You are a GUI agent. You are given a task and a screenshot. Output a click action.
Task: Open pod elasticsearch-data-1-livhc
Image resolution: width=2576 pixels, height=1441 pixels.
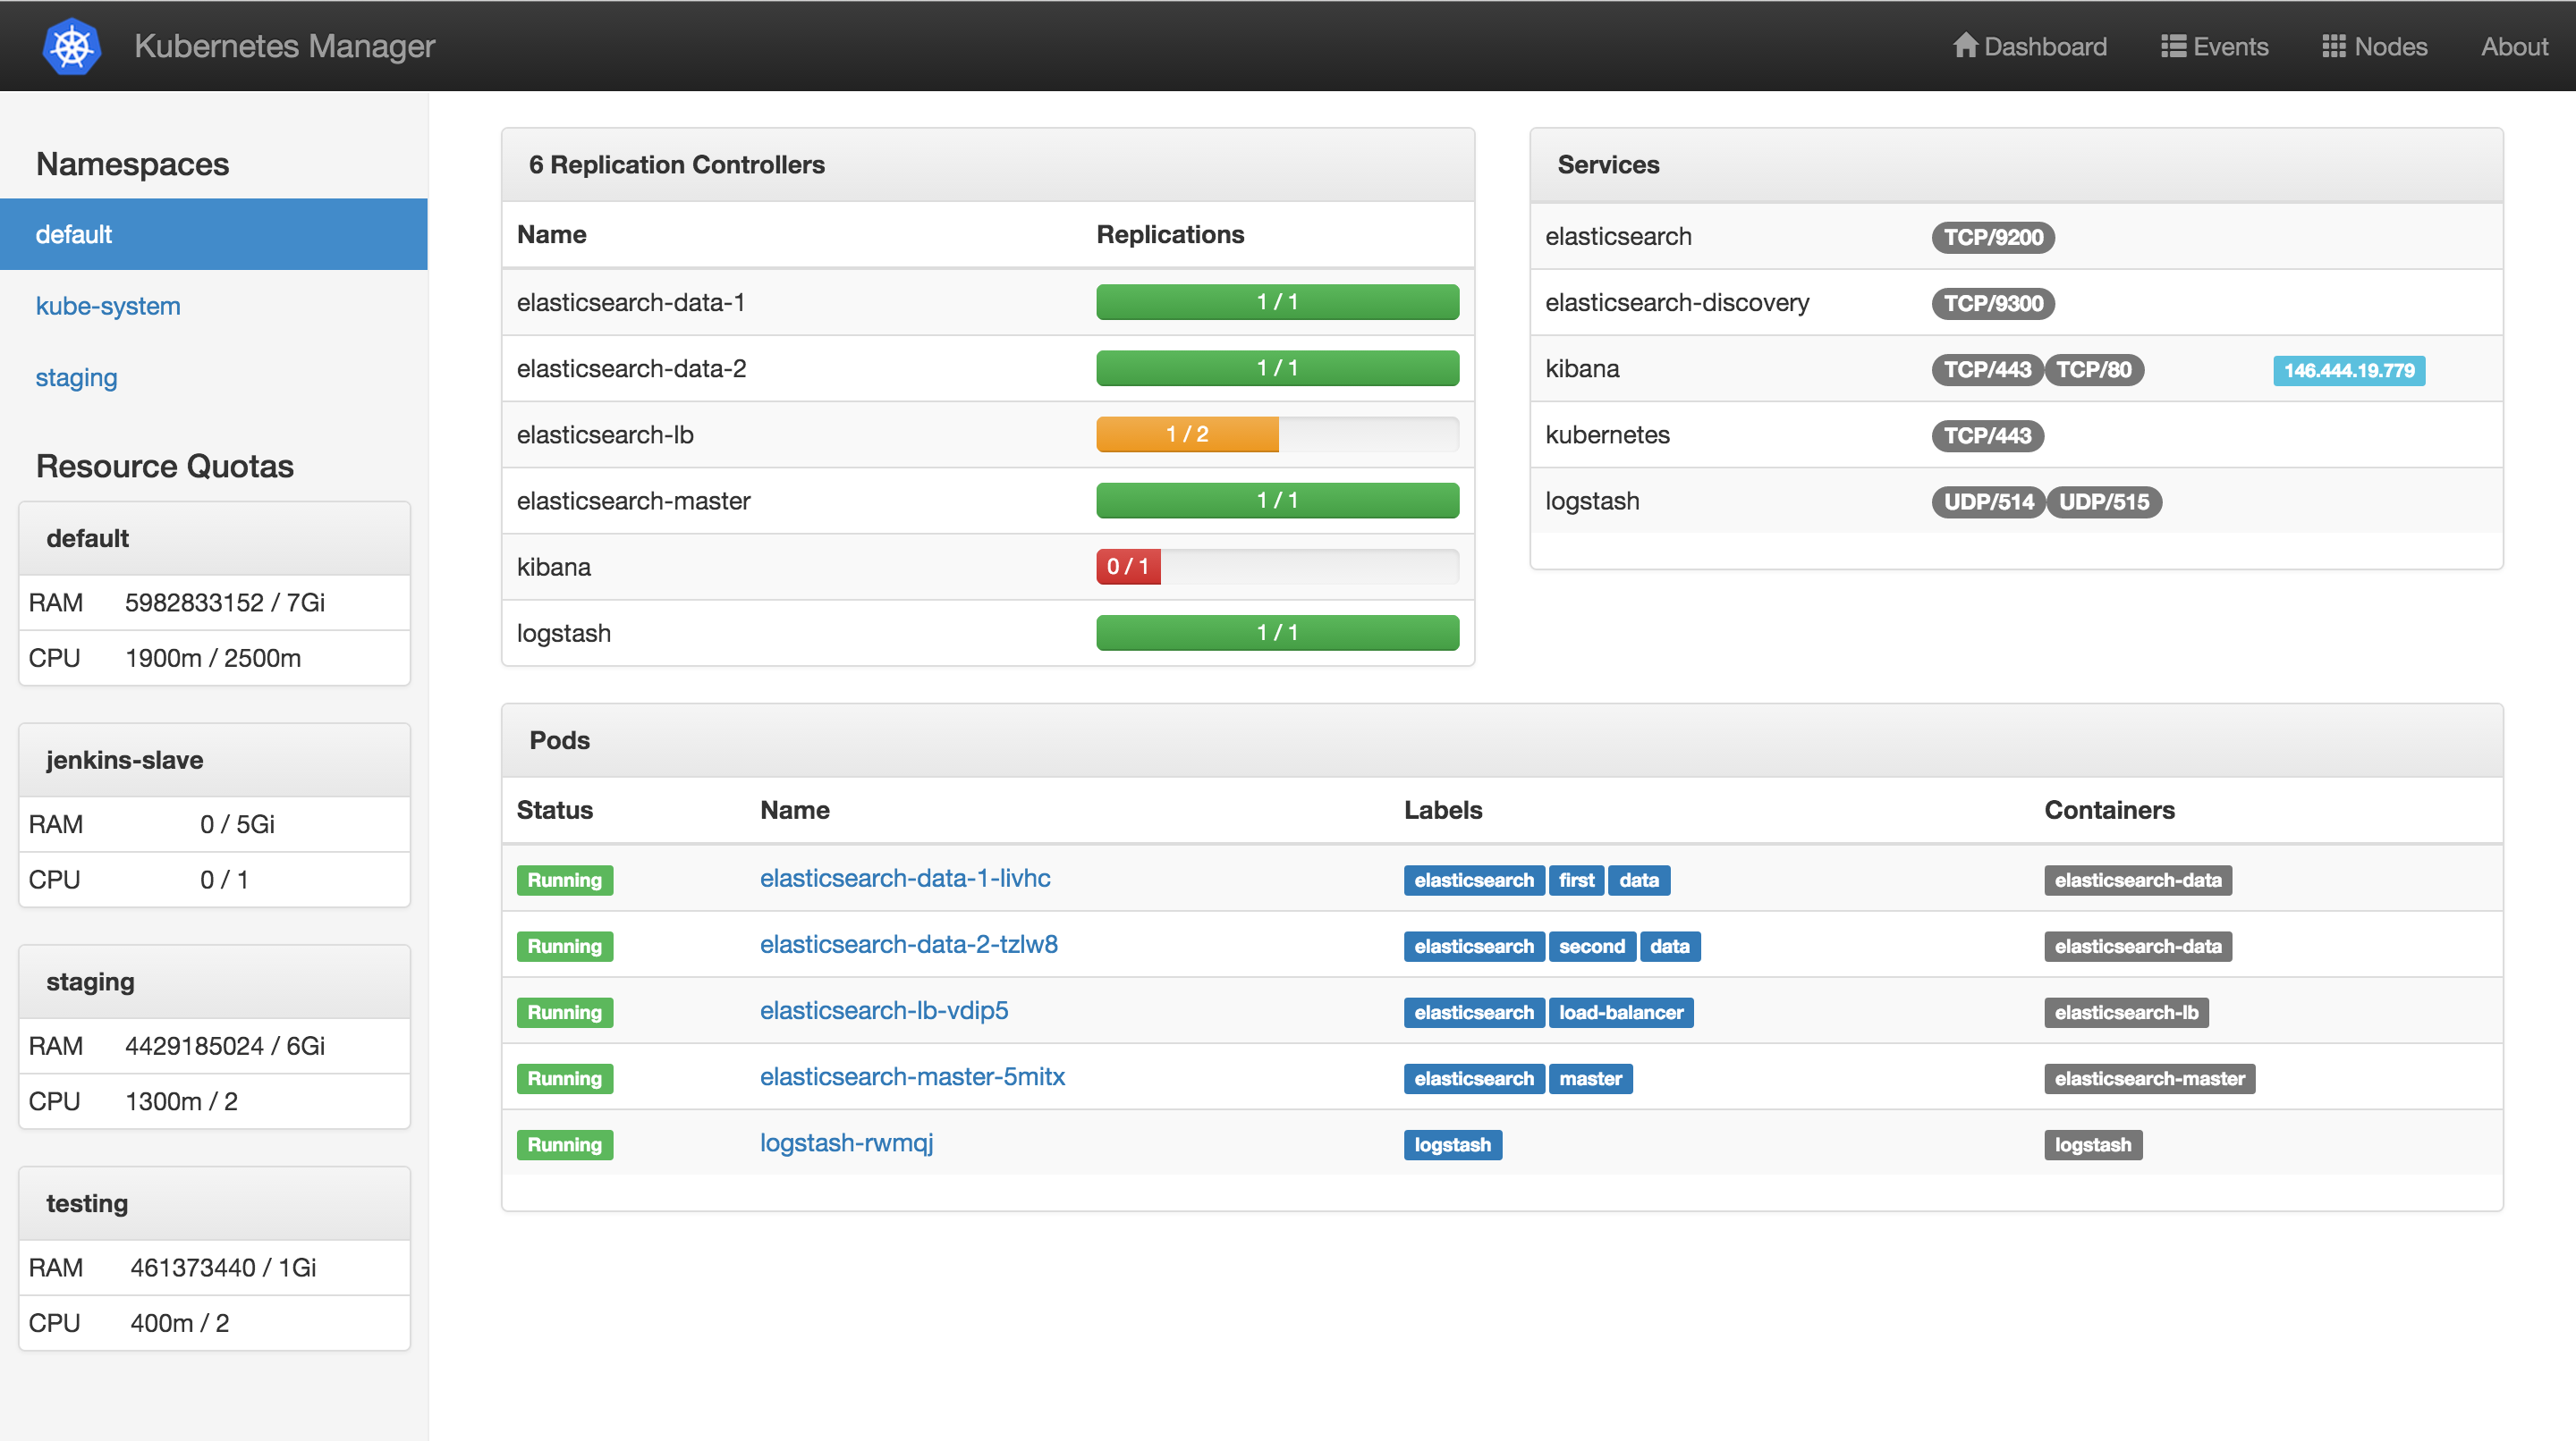(x=904, y=879)
